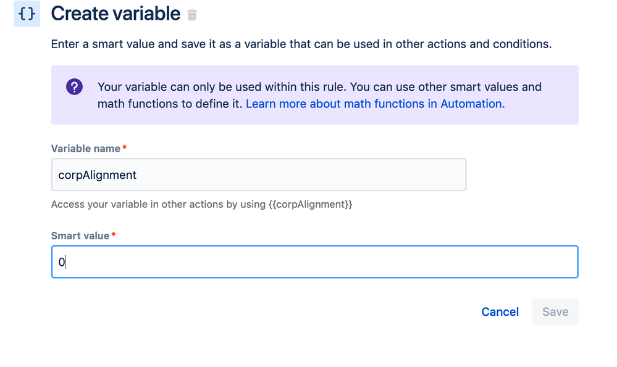The image size is (617, 367).
Task: Open Learn more about math functions link
Action: click(375, 104)
